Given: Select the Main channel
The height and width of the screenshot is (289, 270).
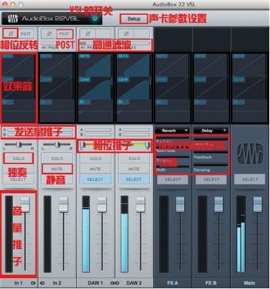Looking at the screenshot, I should click(x=250, y=180).
